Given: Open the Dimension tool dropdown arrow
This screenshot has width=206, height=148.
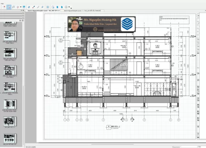Looking at the screenshot, I should (21, 7).
